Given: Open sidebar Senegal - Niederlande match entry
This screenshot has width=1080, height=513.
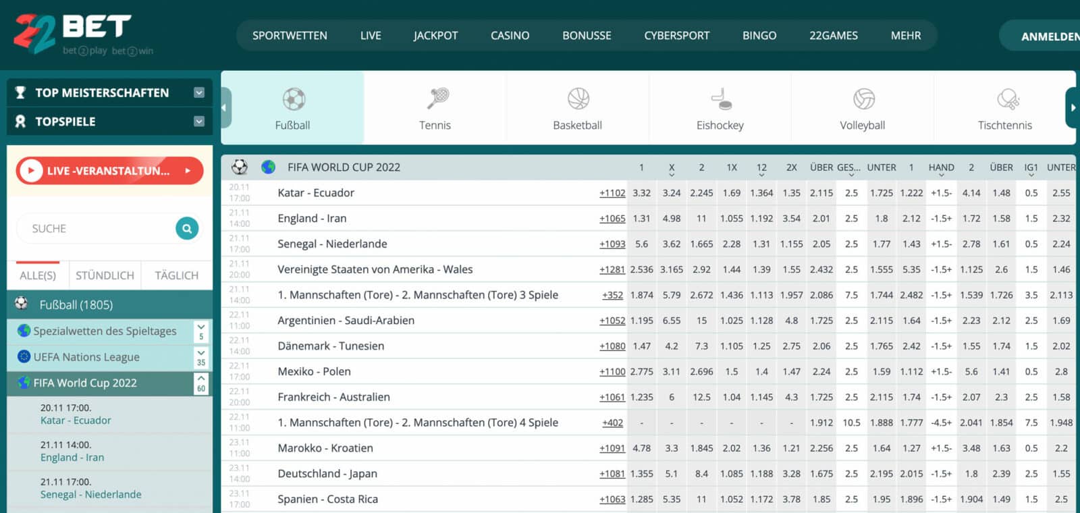Looking at the screenshot, I should (109, 488).
